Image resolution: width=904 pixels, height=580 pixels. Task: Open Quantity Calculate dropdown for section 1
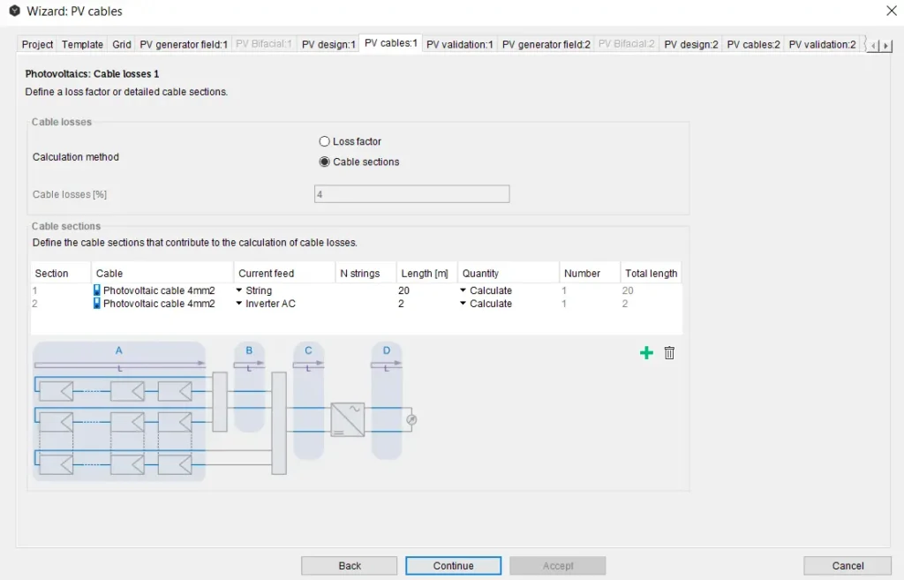point(463,290)
